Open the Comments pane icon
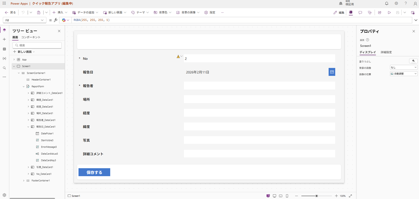 pos(360,12)
